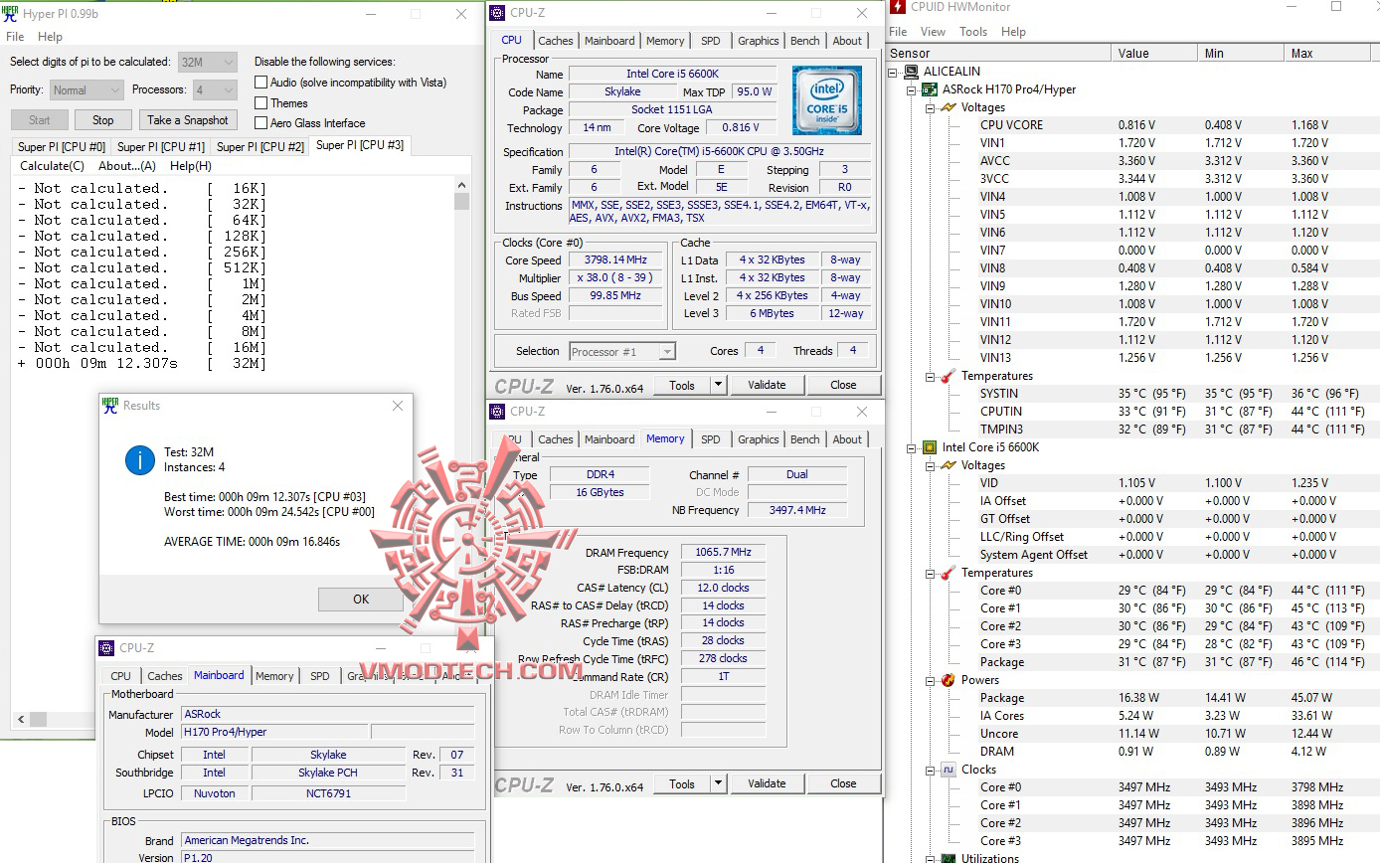Screen dimensions: 1380x863
Task: Click the Sensor column header in HWMonitor
Action: coord(998,54)
